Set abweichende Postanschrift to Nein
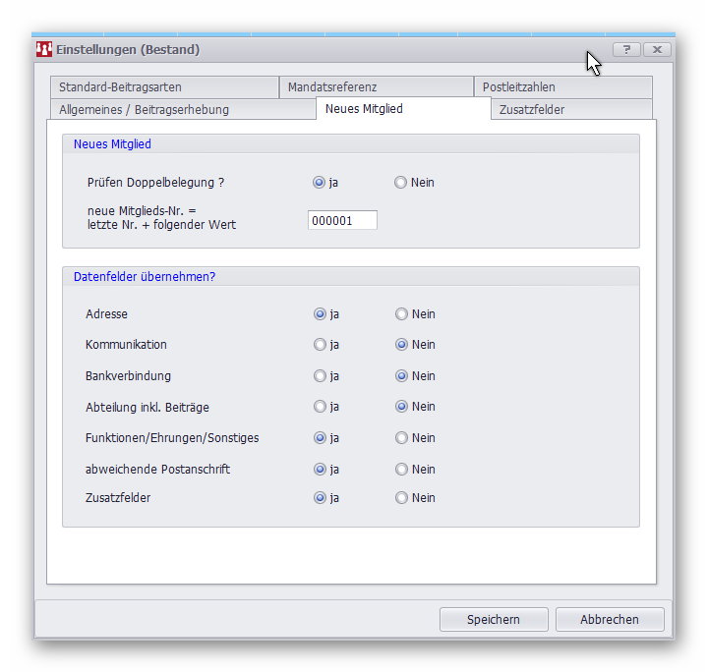707x672 pixels. tap(401, 470)
